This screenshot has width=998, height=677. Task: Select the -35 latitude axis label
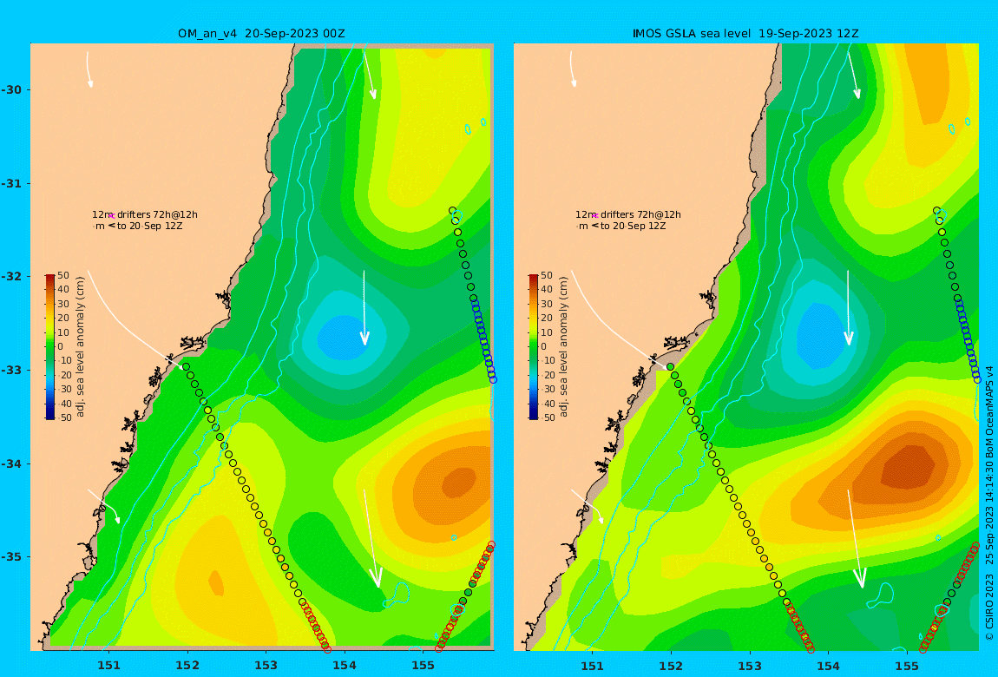(x=11, y=557)
